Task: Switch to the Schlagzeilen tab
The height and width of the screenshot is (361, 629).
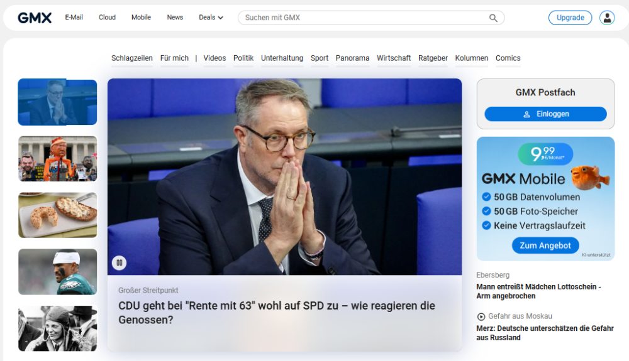Action: click(x=132, y=58)
